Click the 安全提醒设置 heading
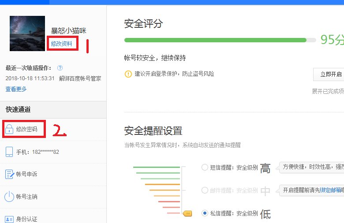Viewport: 344px width, 223px height. (153, 131)
